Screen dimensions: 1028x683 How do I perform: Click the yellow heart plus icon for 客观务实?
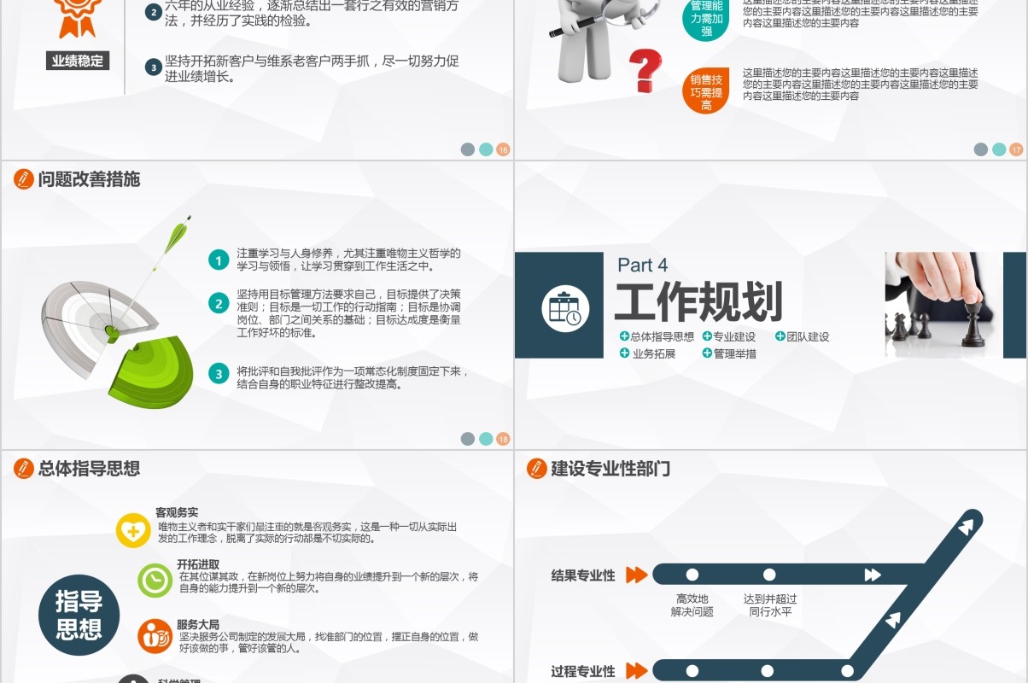[x=133, y=530]
